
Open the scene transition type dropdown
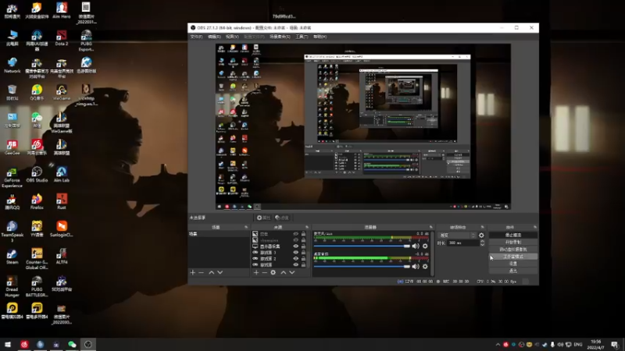click(x=457, y=236)
